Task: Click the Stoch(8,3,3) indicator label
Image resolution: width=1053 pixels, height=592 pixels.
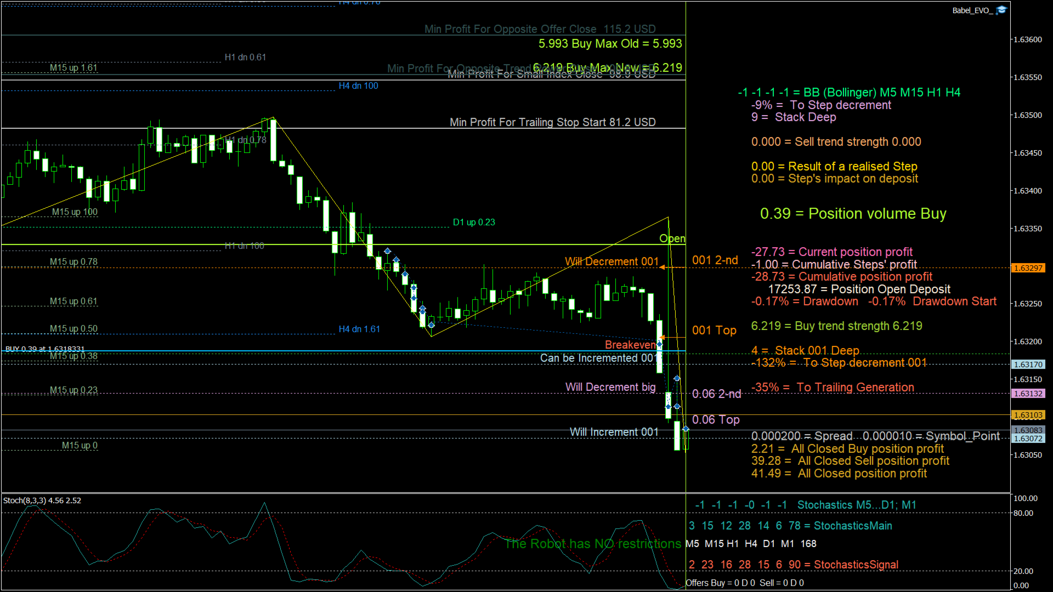Action: coord(42,500)
